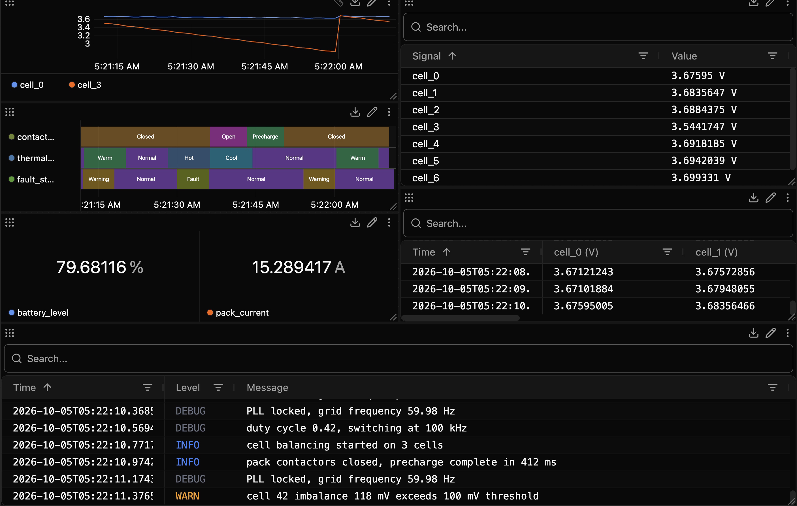Grab the log panel drag handle
The image size is (797, 506).
click(x=10, y=333)
